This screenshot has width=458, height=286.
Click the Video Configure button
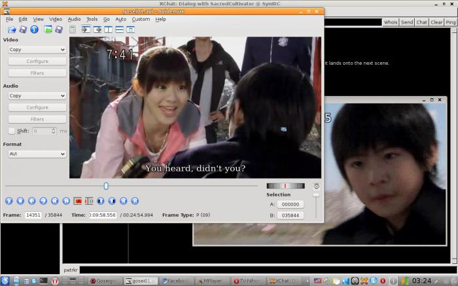click(x=37, y=61)
